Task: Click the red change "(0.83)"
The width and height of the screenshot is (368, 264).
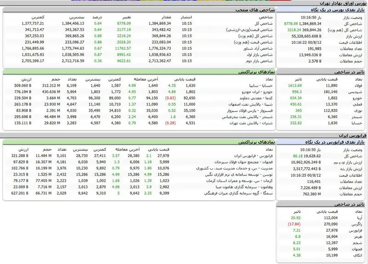Action: click(x=170, y=98)
